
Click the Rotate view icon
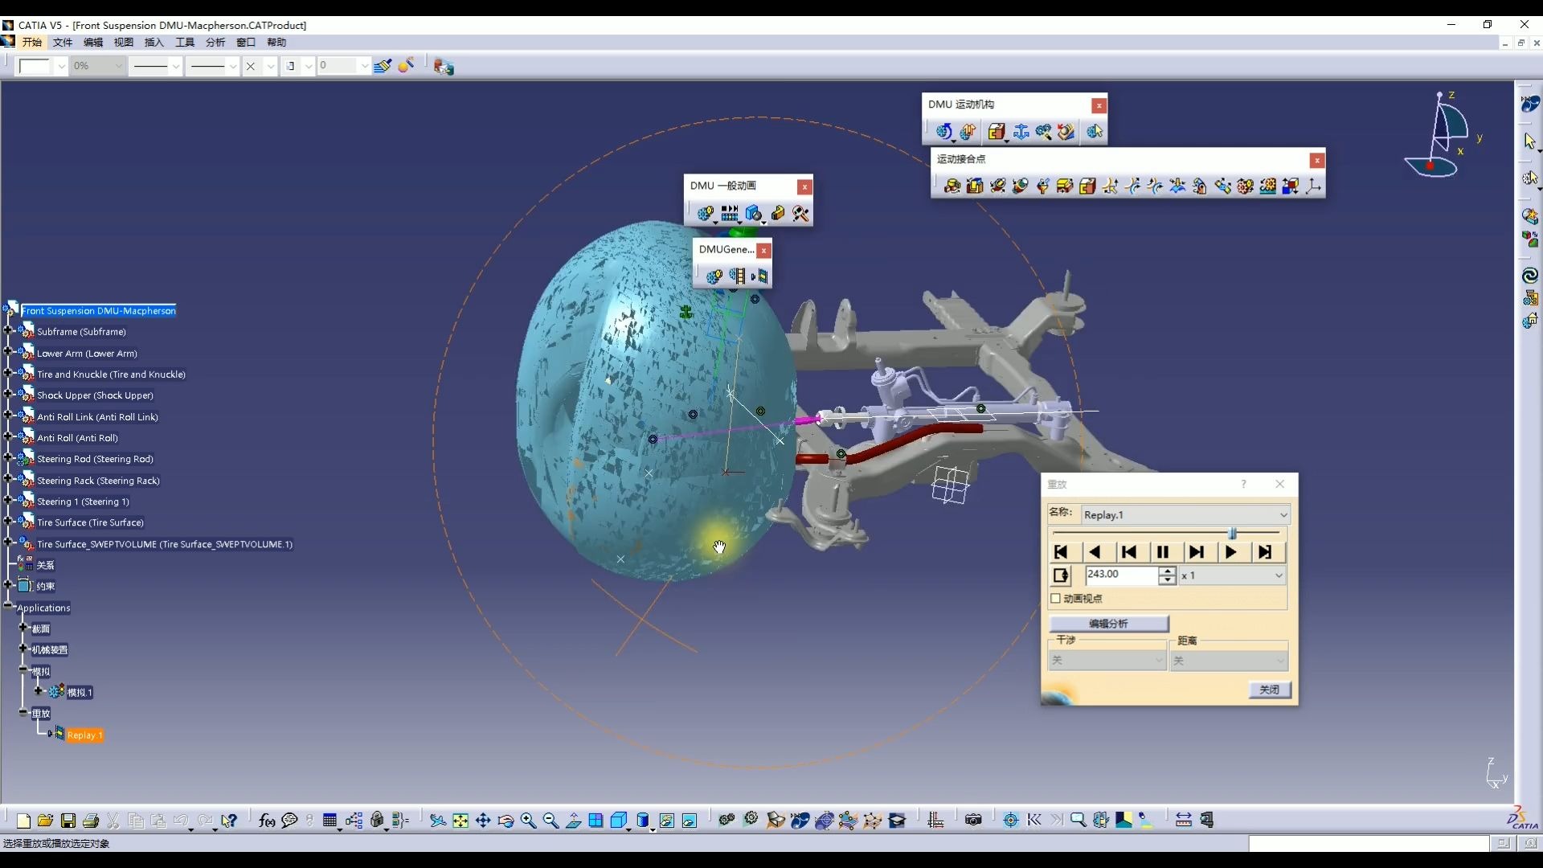pos(505,821)
